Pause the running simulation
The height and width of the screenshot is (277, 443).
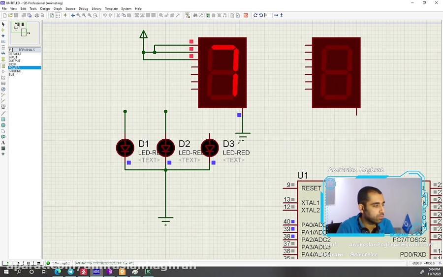click(28, 263)
